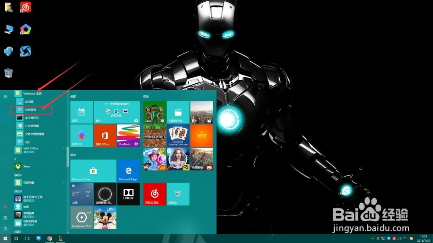Viewport: 433px width, 243px height.
Task: Open the Minecraft tile
Action: [155, 136]
